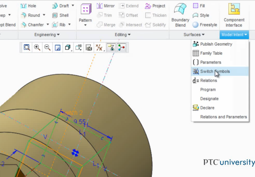
Task: Select the Extend tool
Action: pos(129,6)
